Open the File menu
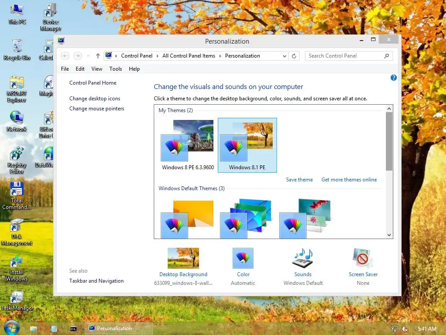The image size is (446, 335). tap(65, 68)
